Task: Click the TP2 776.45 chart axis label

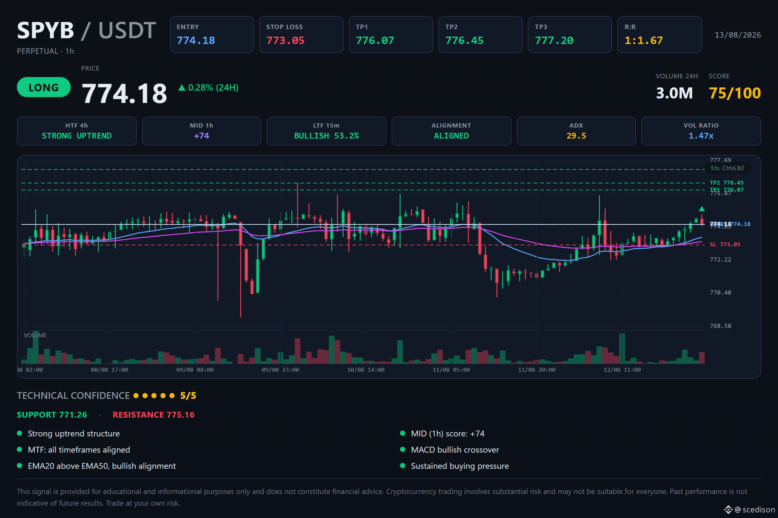Action: (727, 183)
